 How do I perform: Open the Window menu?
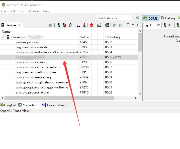tap(33, 11)
